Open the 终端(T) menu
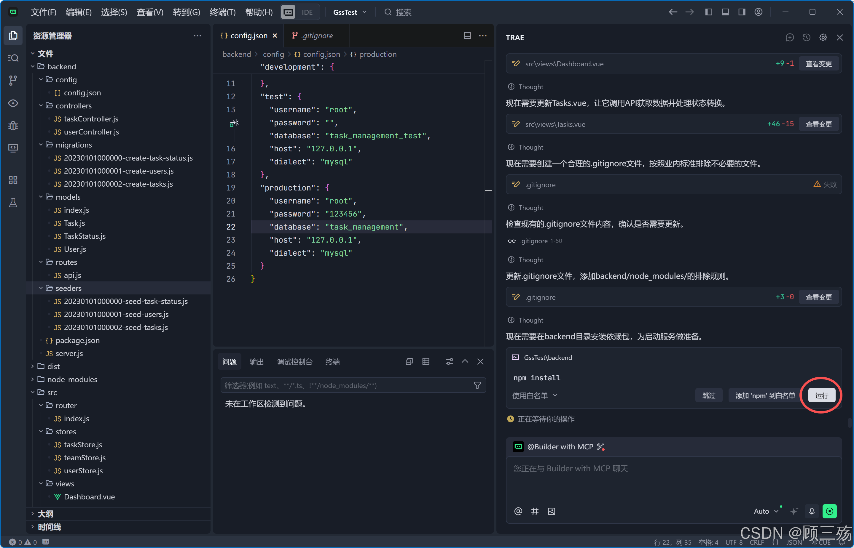 (223, 12)
